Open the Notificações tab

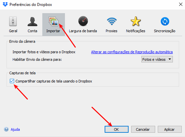tap(135, 24)
